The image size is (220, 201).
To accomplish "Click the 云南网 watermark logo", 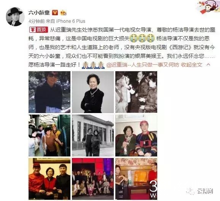I will point(200,191).
